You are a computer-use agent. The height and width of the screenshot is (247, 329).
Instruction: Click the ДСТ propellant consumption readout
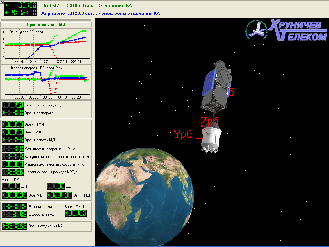(x=56, y=186)
